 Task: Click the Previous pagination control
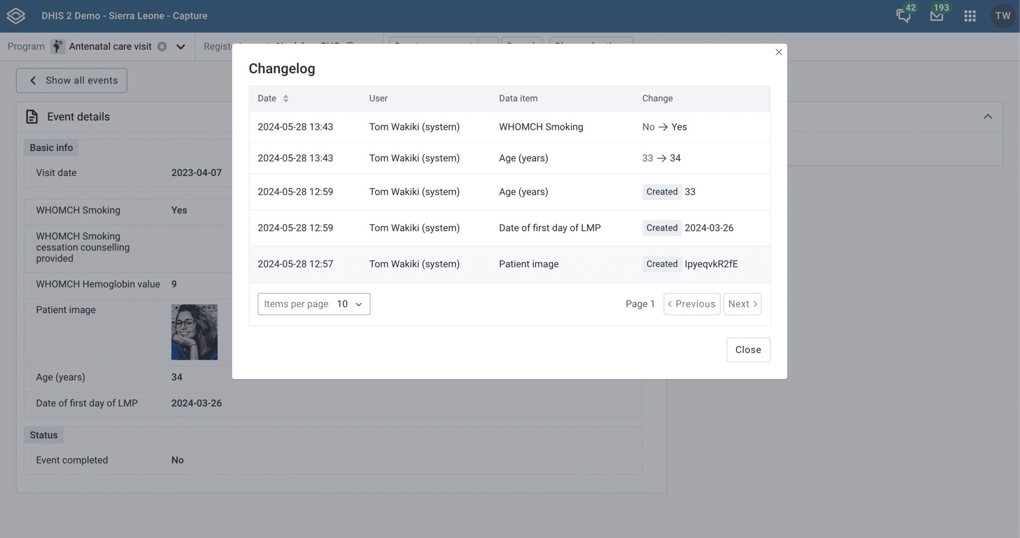tap(691, 304)
